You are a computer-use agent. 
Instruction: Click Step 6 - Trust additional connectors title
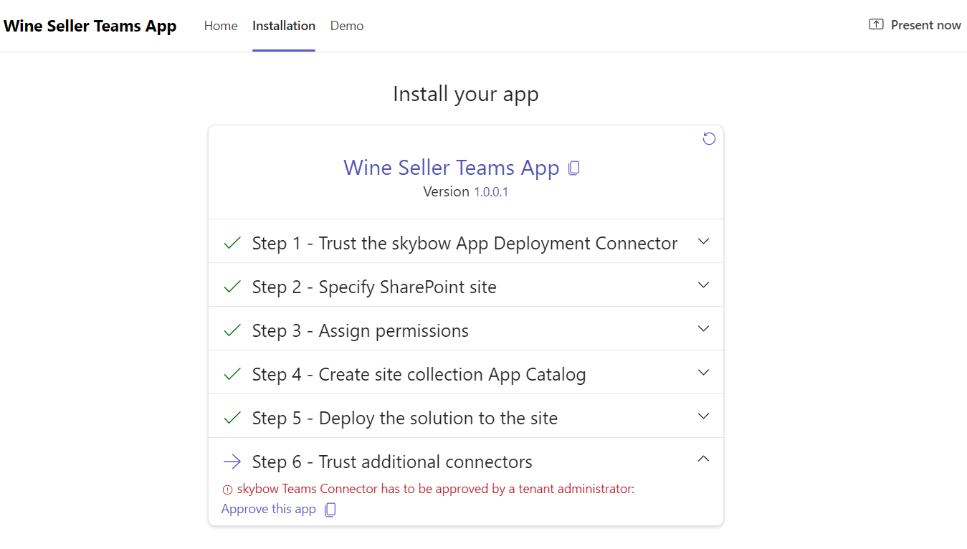click(392, 462)
